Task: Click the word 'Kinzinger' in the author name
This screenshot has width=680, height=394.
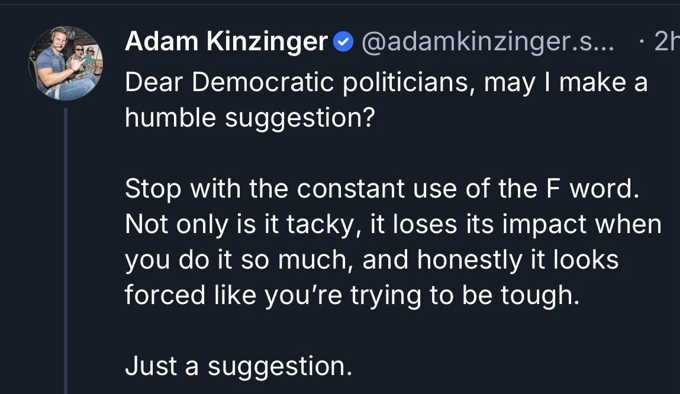Action: (266, 41)
